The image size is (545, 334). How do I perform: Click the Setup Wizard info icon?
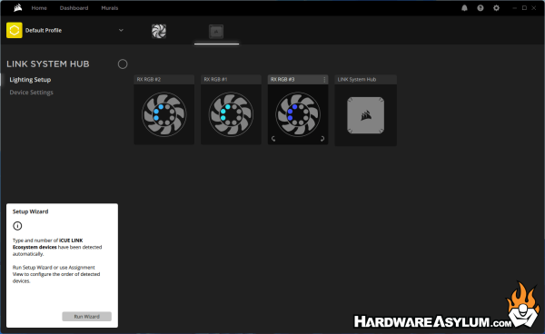point(17,226)
